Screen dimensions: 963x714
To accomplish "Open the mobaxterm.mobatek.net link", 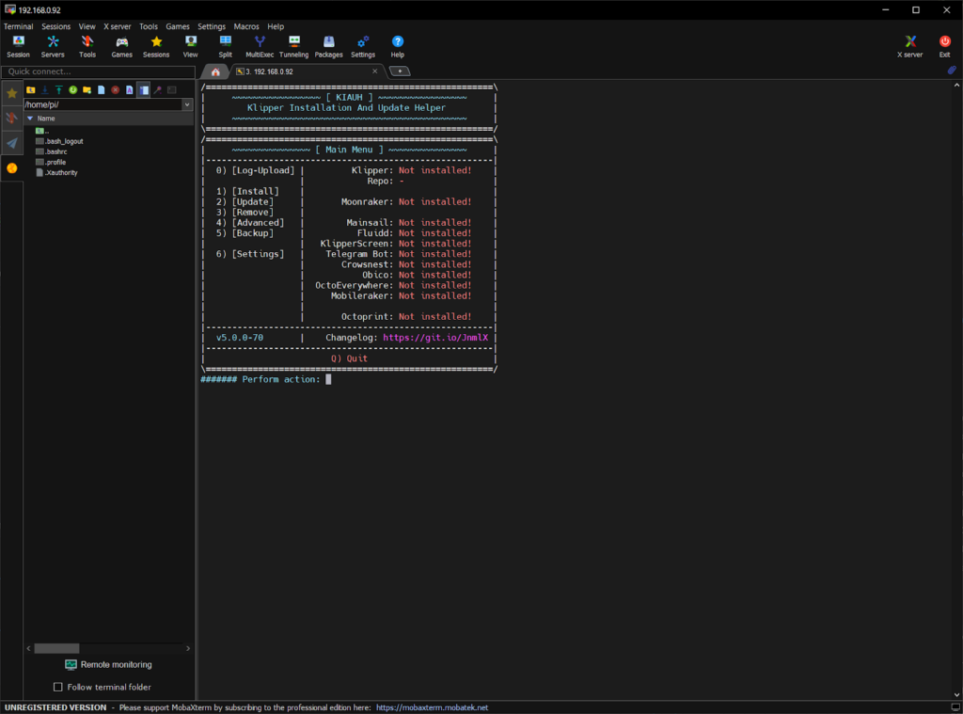I will click(432, 707).
